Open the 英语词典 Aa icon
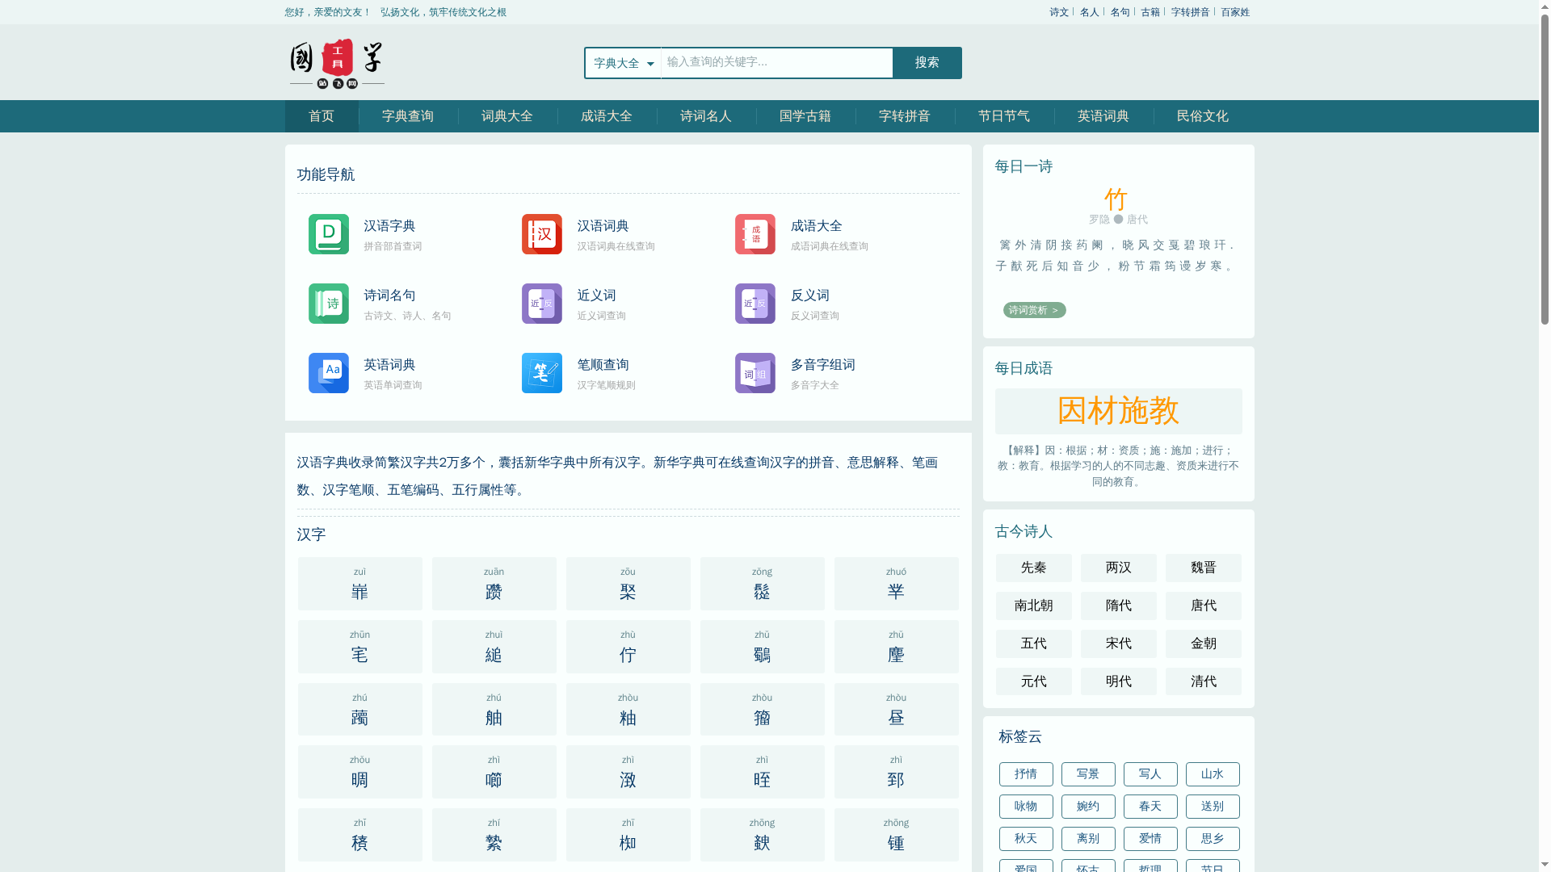 (x=328, y=373)
